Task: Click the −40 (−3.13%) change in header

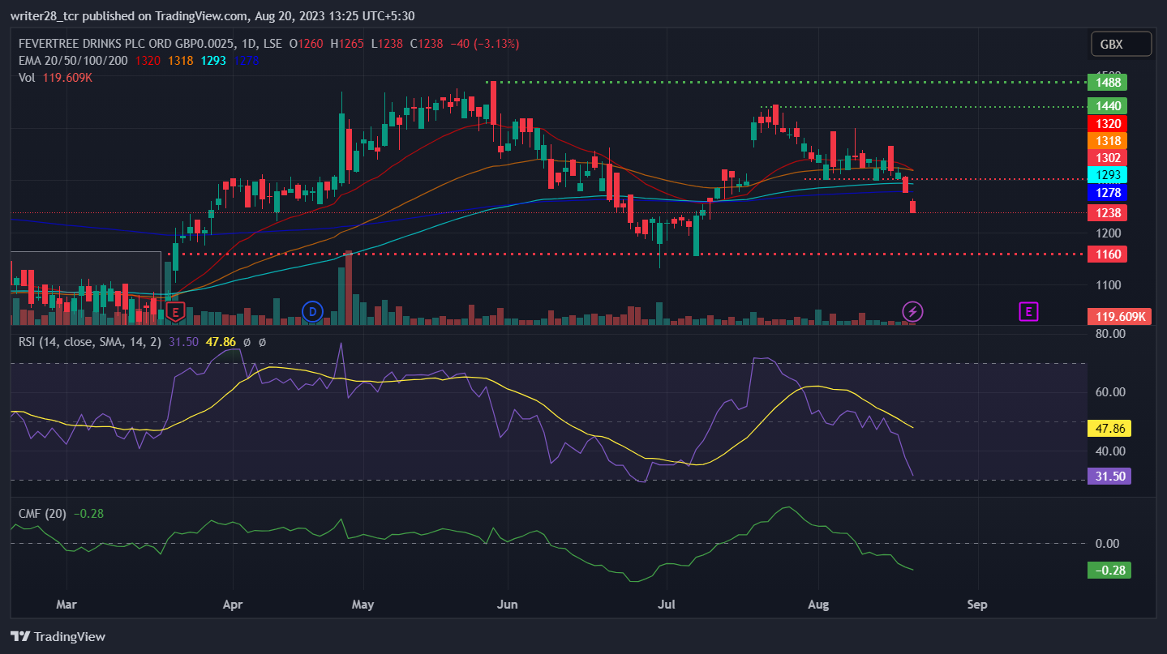Action: 483,44
